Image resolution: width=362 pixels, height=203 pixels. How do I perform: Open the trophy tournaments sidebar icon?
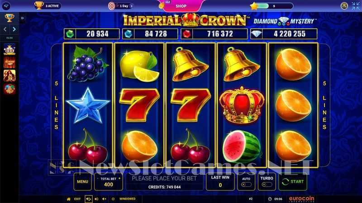(10, 18)
